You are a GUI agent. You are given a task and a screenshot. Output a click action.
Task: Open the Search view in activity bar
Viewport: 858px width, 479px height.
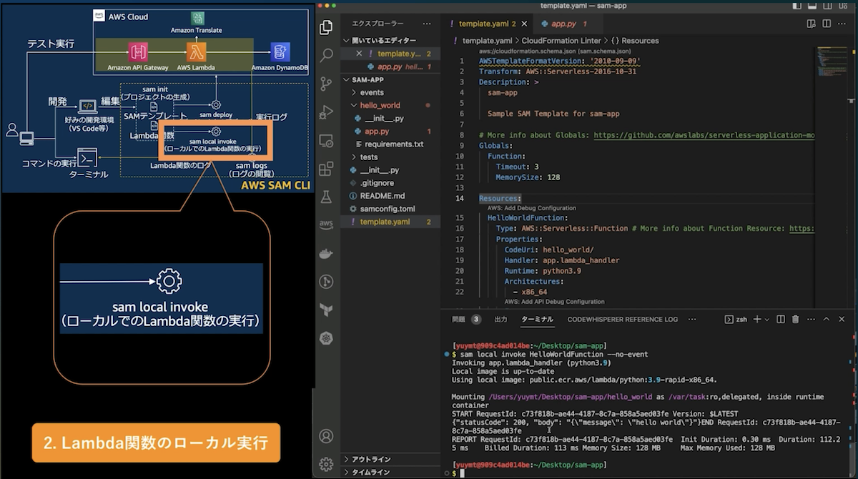click(327, 55)
